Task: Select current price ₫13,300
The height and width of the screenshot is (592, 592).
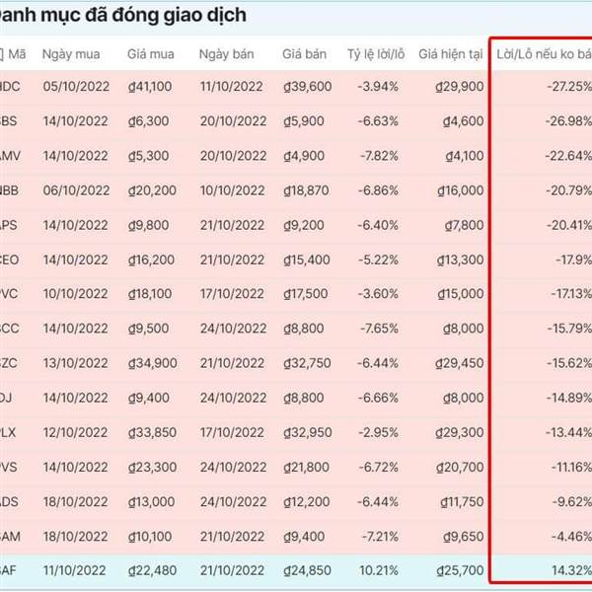Action: tap(460, 260)
